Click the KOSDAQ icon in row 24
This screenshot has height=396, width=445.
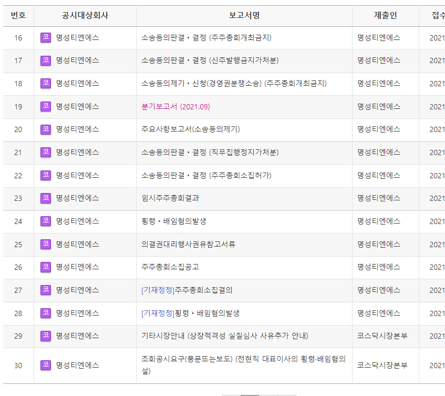click(45, 221)
